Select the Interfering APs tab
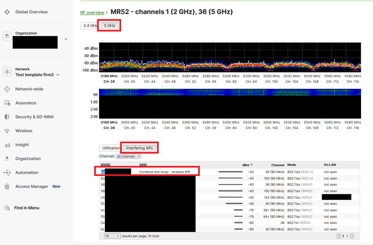The height and width of the screenshot is (245, 373). tap(139, 148)
